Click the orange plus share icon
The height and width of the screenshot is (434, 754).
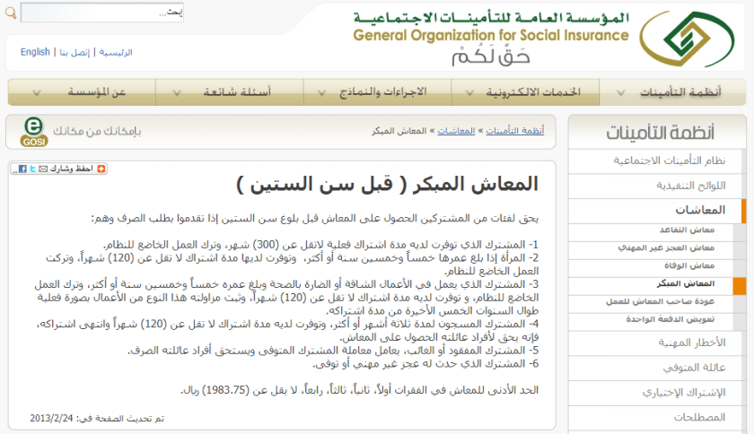click(x=101, y=169)
